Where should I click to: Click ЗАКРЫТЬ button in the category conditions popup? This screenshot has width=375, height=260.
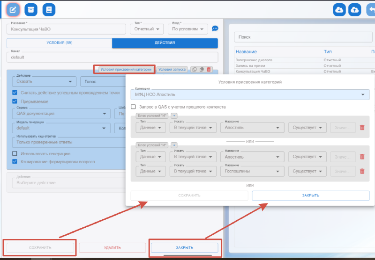click(x=310, y=195)
